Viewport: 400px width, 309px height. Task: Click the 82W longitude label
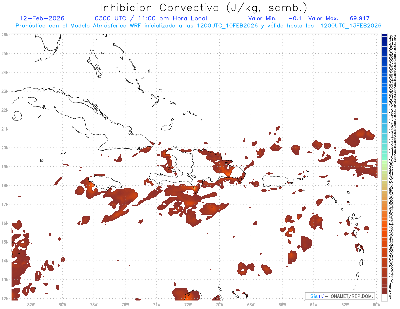coord(31,304)
